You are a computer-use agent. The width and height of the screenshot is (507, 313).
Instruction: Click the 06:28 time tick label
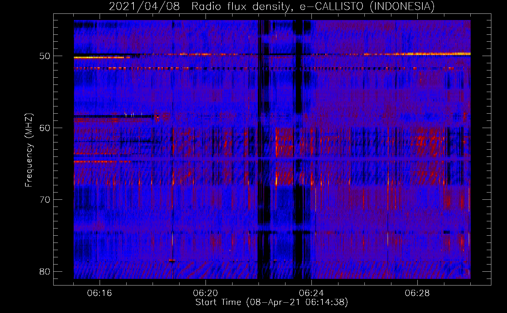point(417,293)
